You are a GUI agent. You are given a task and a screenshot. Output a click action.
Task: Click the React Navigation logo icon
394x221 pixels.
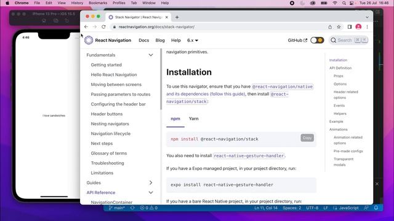89,40
